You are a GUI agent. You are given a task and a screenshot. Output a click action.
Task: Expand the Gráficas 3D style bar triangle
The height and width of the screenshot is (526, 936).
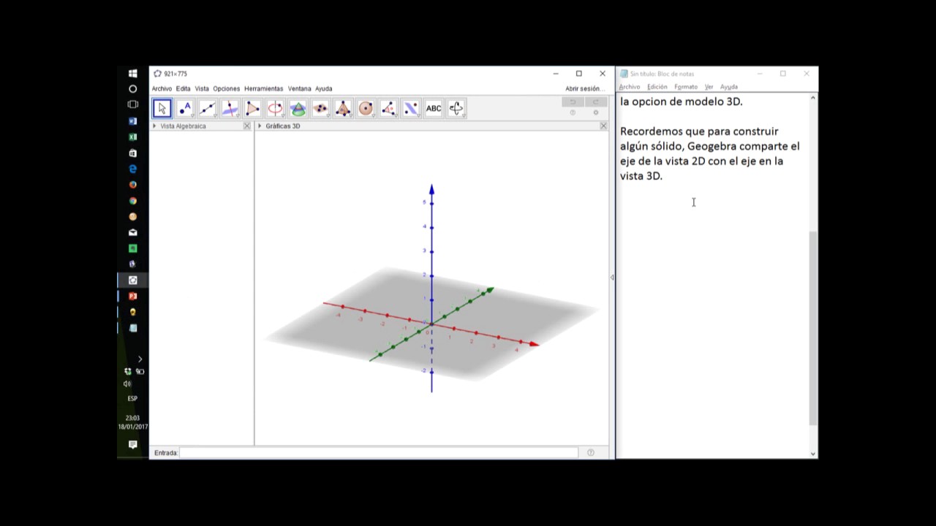point(260,126)
